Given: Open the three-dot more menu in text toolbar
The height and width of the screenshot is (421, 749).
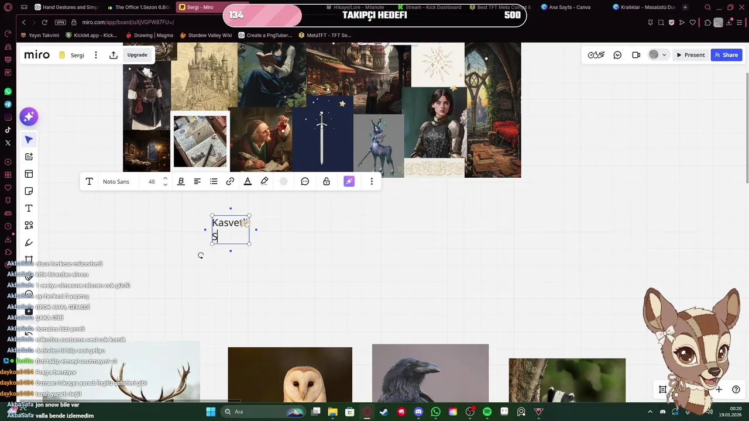Looking at the screenshot, I should [372, 182].
